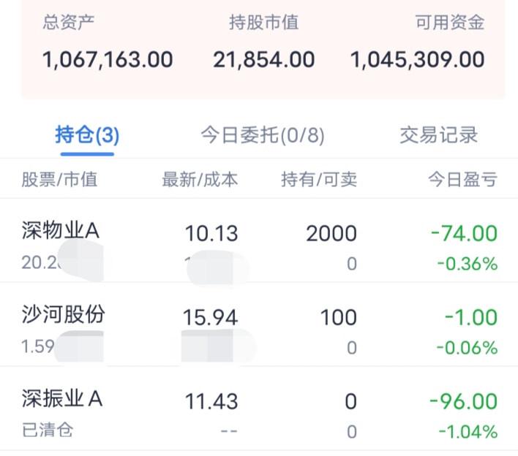Tap the 持有/可卖 column header
This screenshot has height=456, width=518.
[x=319, y=179]
